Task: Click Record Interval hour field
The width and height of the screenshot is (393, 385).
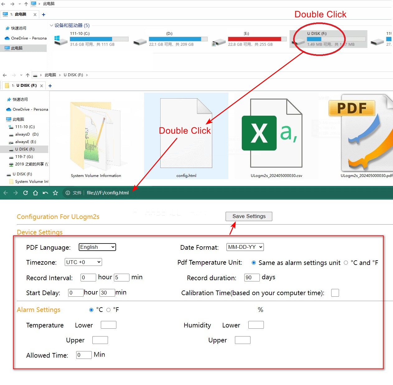Action: (88, 277)
